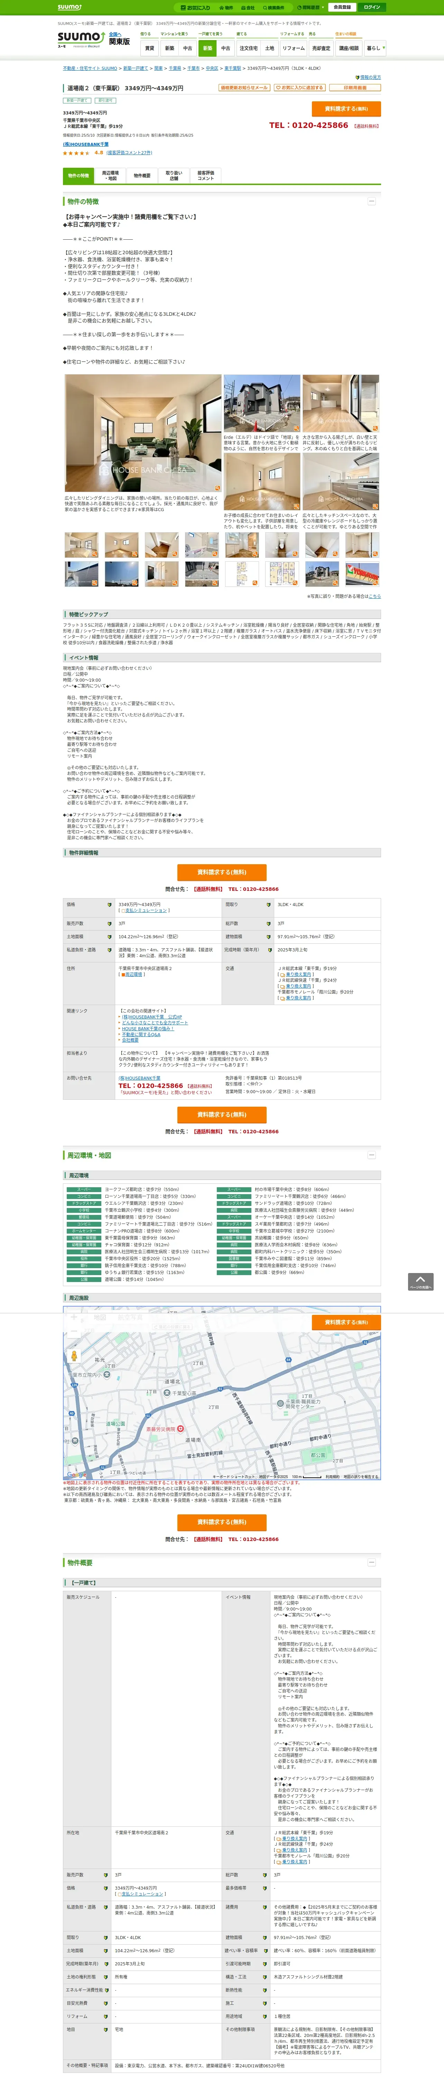Collapse the 周辺環境・地図 section toggle
444x2075 pixels.
coord(371,1155)
